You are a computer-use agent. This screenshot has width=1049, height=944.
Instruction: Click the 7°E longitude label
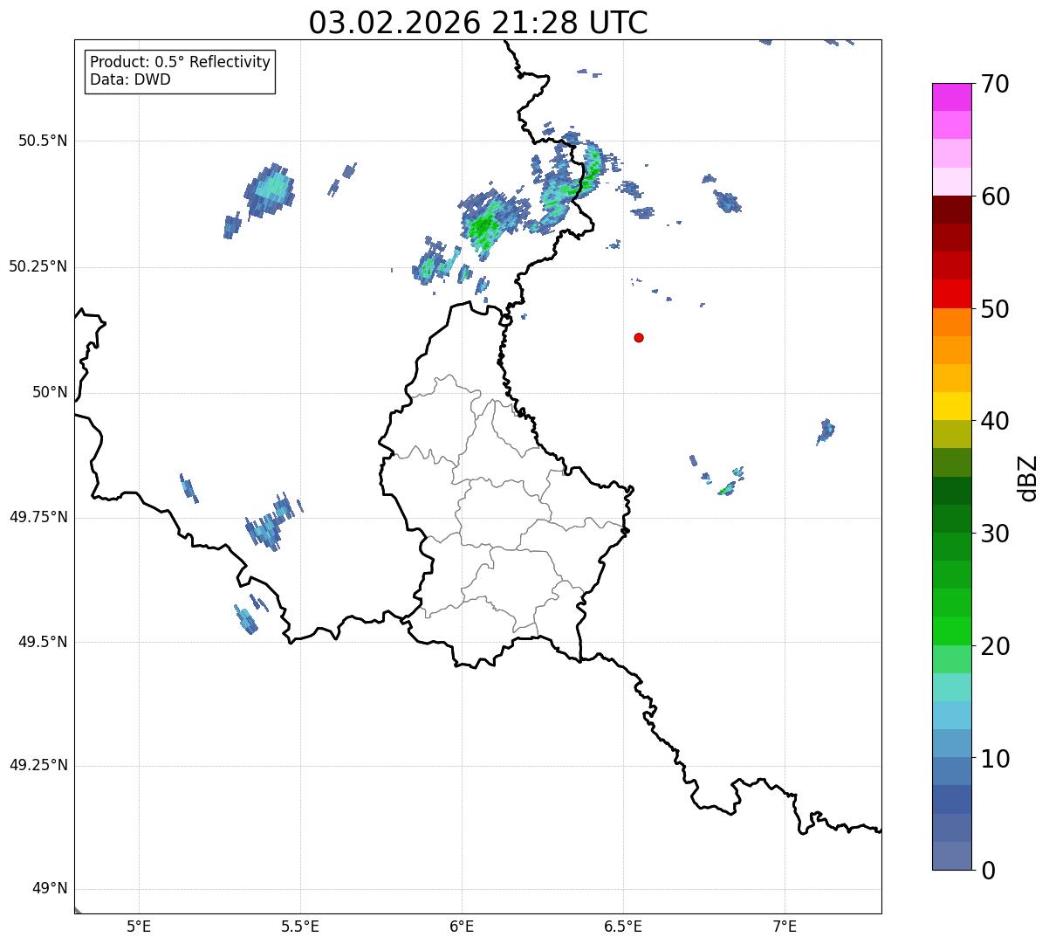point(785,927)
